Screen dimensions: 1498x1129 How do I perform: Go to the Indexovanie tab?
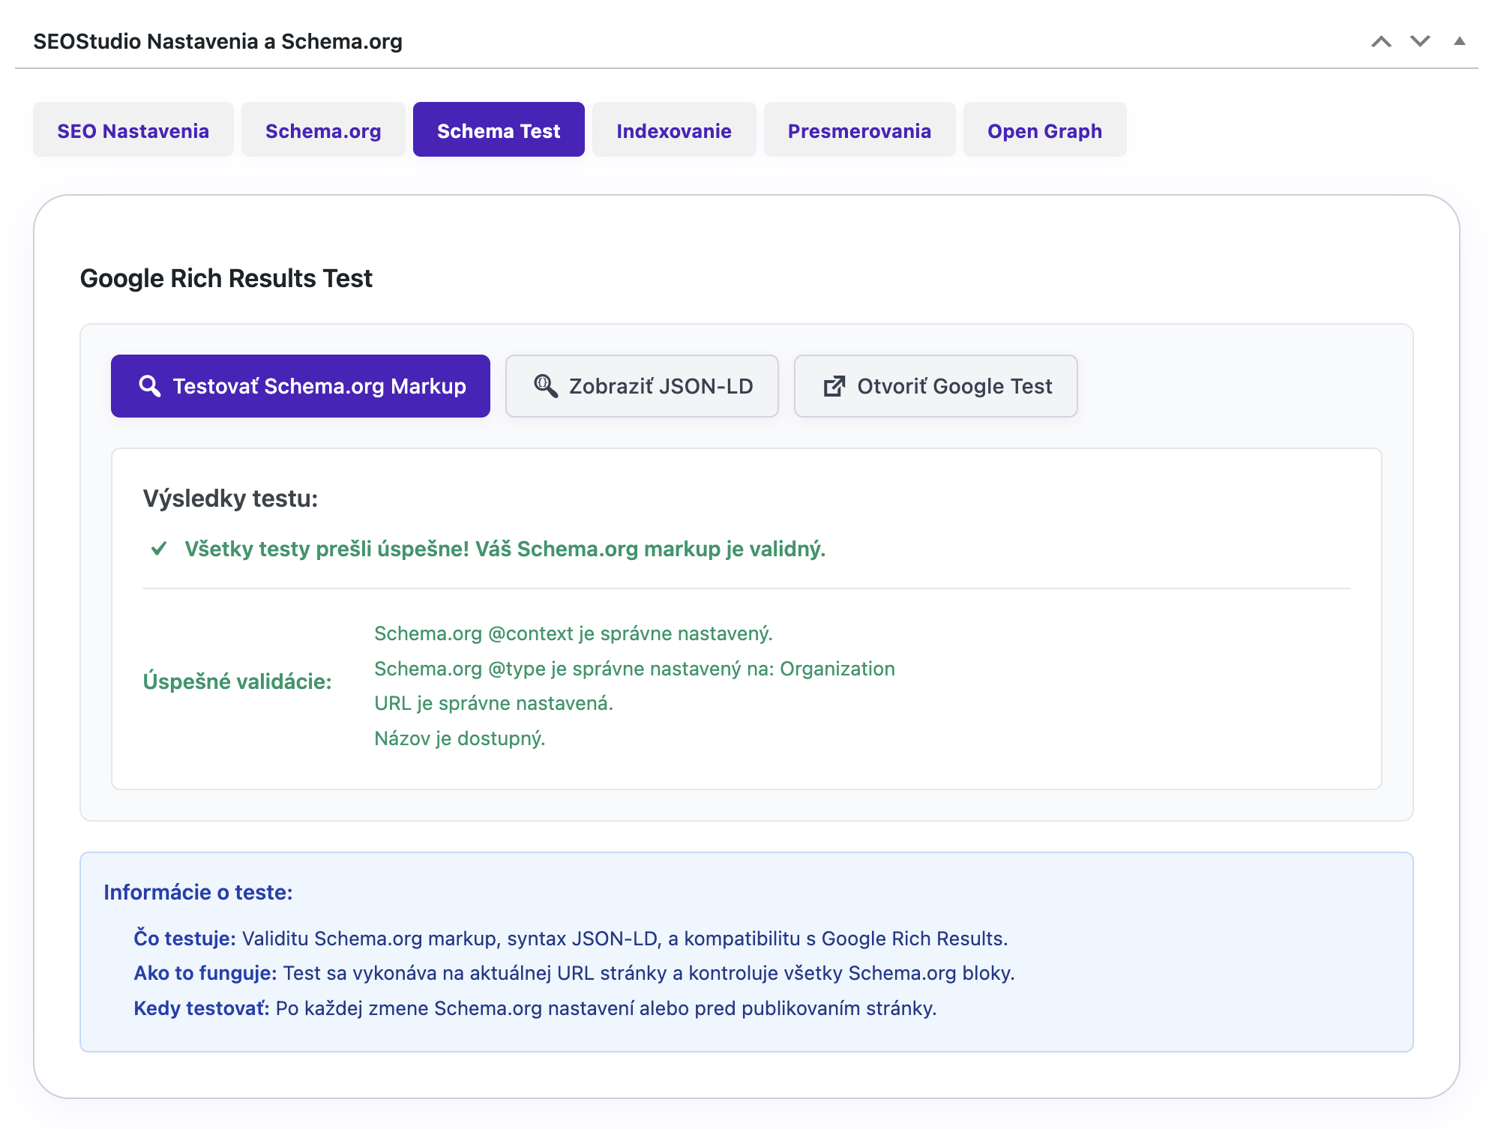(x=673, y=130)
